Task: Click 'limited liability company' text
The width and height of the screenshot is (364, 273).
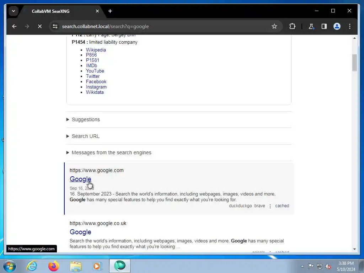Action: coord(113,42)
